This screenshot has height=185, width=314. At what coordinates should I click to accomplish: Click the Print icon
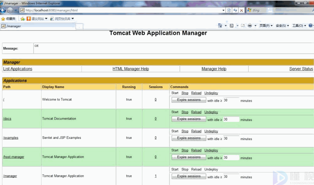[x=250, y=26]
